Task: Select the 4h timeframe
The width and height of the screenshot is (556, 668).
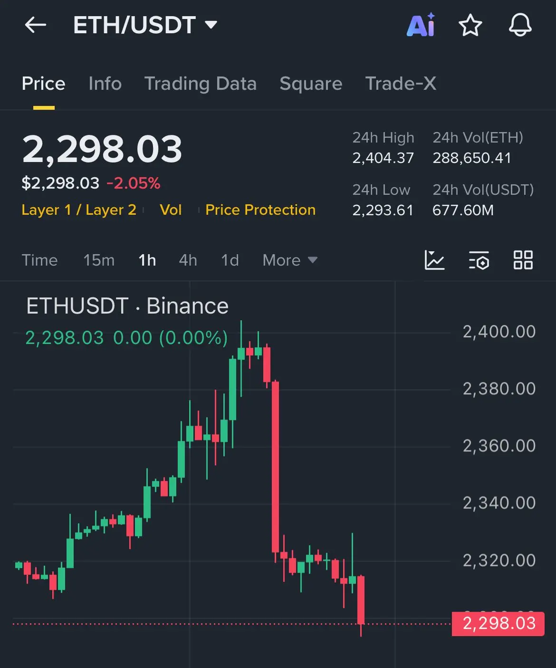Action: click(188, 260)
